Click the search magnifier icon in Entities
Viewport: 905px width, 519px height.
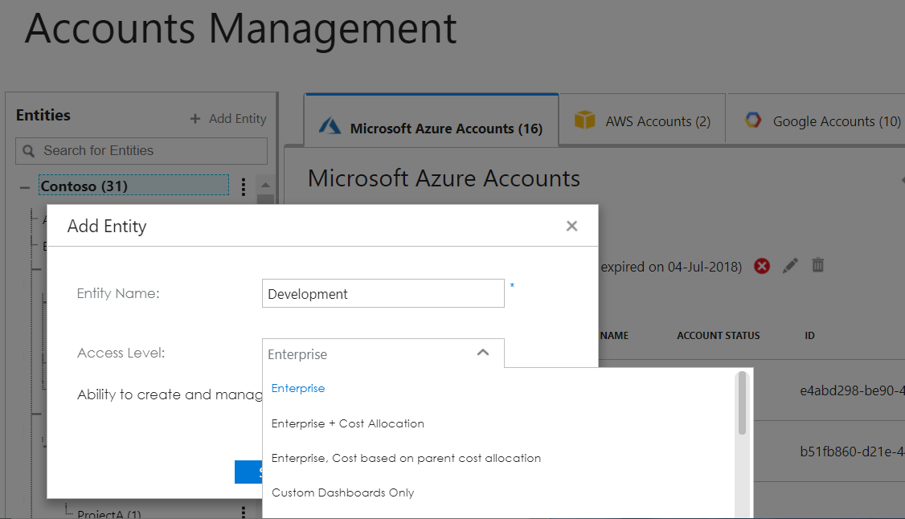(x=28, y=151)
